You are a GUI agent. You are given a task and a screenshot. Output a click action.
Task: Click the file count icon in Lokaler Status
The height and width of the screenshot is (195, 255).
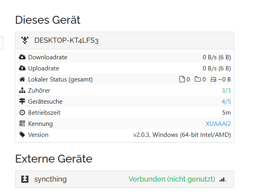[182, 80]
